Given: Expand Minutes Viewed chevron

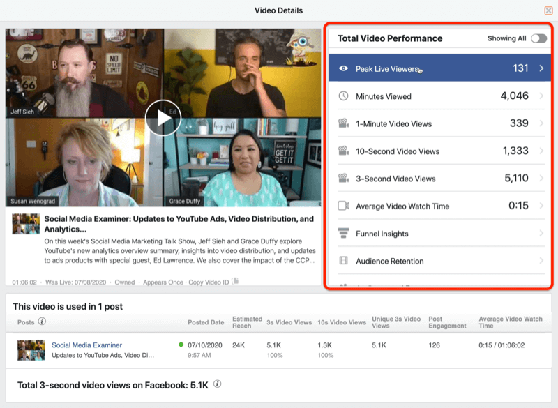Looking at the screenshot, I should point(541,96).
